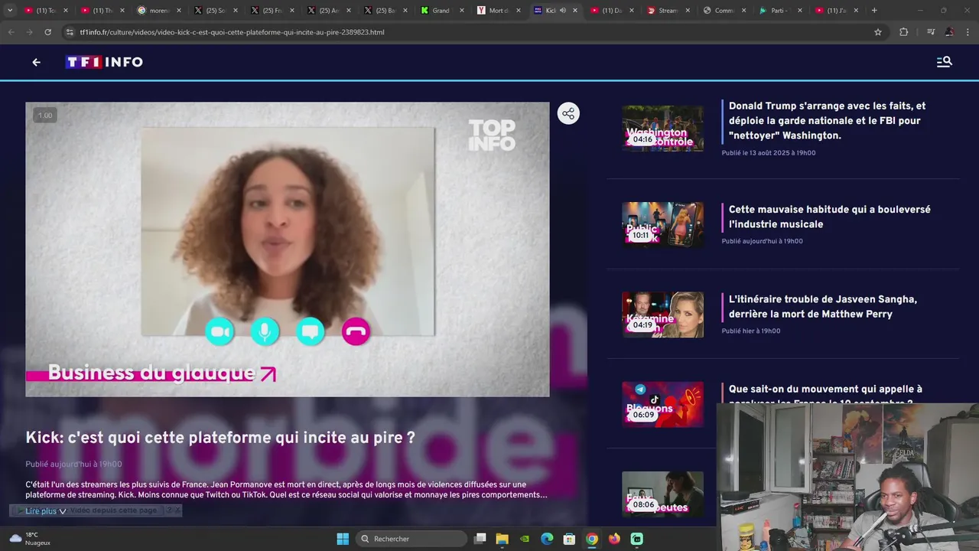The height and width of the screenshot is (551, 979).
Task: Expand the Chrome tab search dropdown arrow
Action: (x=10, y=11)
